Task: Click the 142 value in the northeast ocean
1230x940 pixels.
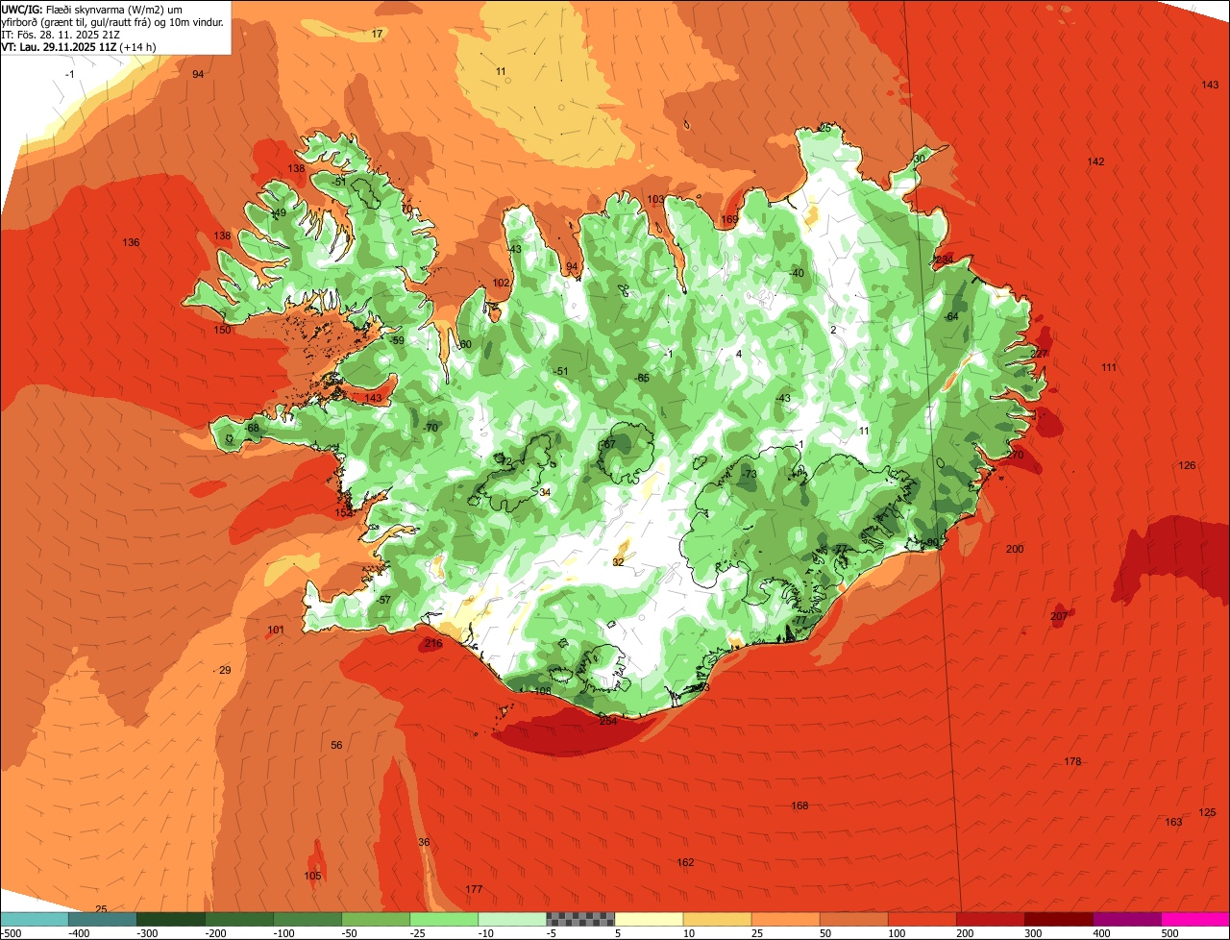Action: tap(1095, 161)
